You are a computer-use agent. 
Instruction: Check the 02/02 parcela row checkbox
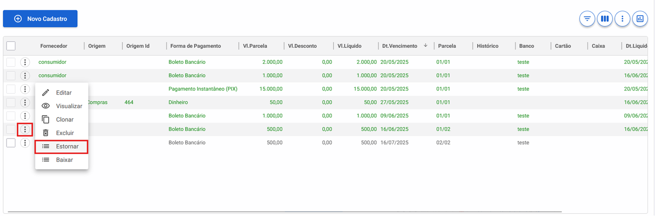(11, 143)
